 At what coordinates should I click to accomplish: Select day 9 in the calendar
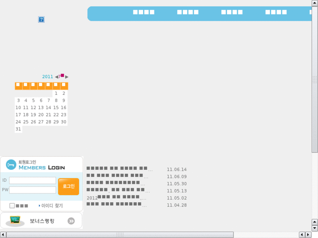tap(64, 100)
